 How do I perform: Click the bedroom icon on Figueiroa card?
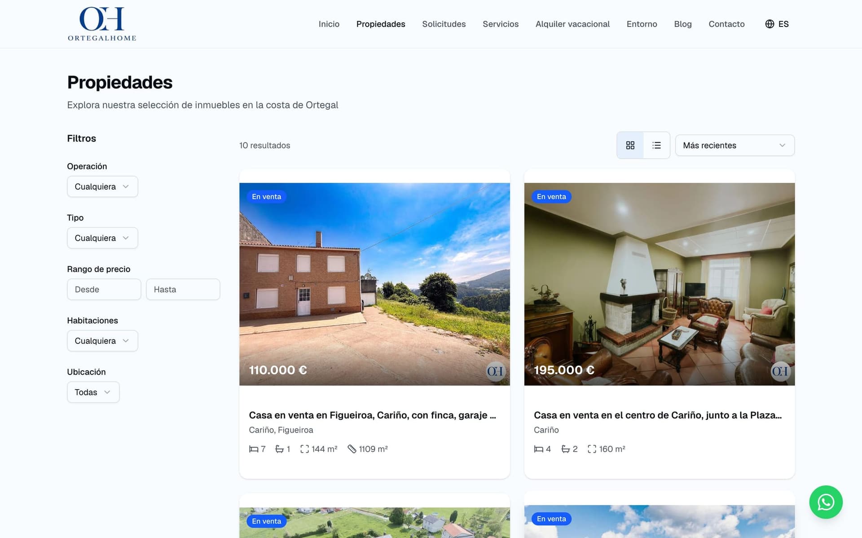[254, 449]
